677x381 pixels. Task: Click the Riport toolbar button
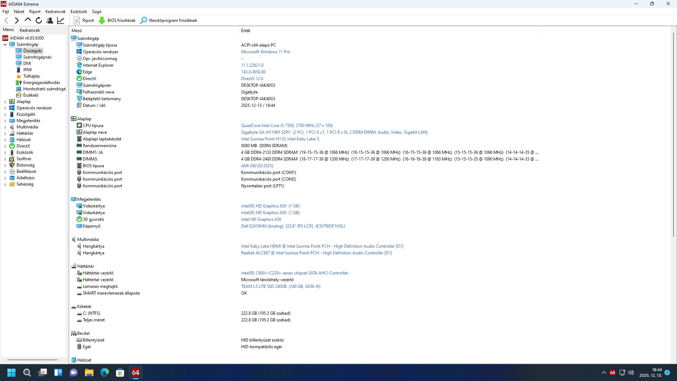click(x=84, y=20)
